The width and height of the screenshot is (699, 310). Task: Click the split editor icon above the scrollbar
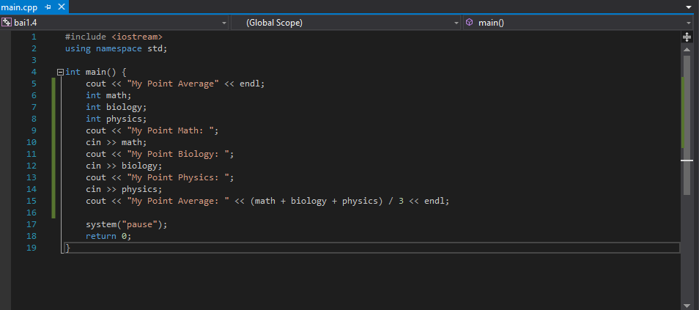pos(687,37)
